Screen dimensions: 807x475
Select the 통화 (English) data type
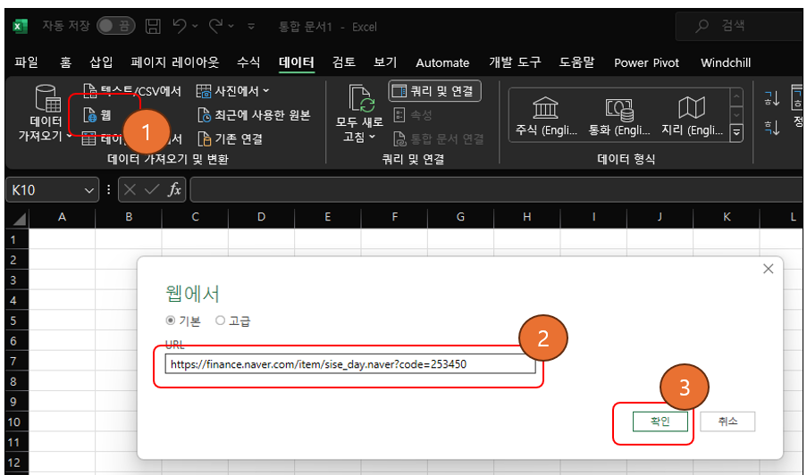tap(619, 116)
